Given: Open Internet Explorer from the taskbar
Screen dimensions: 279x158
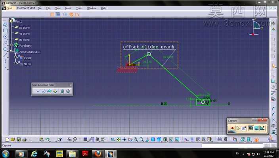Looking at the screenshot, I should 34,154.
